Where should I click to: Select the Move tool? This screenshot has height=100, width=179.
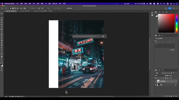tap(2, 14)
